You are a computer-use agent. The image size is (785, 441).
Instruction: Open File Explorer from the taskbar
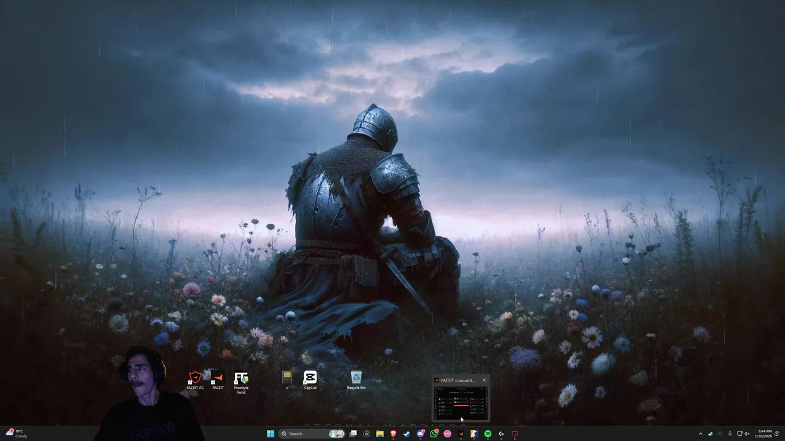click(x=380, y=434)
